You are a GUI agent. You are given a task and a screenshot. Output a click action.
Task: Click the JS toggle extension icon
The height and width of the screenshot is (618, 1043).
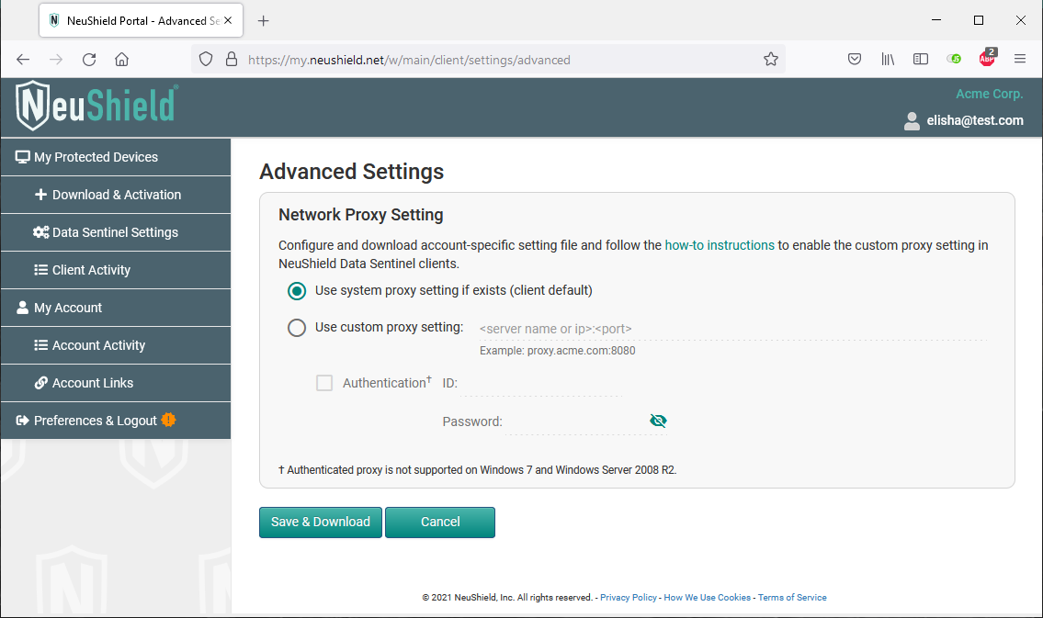tap(953, 58)
